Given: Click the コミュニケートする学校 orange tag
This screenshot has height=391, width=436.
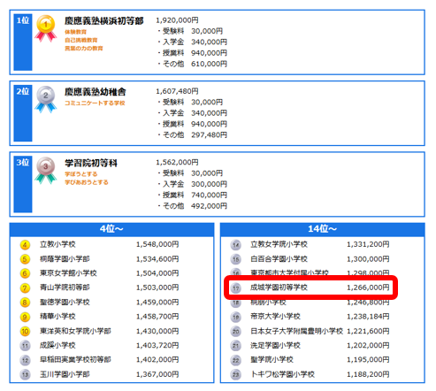Looking at the screenshot, I should pos(95,103).
